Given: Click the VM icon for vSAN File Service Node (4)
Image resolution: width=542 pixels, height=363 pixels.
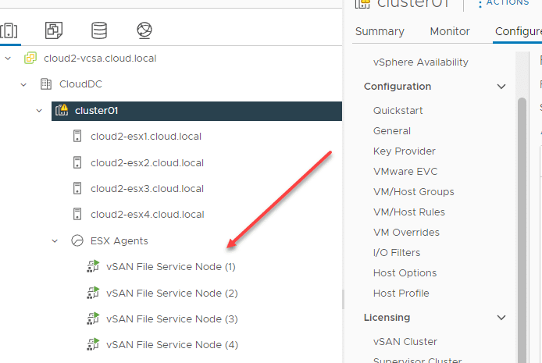Looking at the screenshot, I should 93,344.
